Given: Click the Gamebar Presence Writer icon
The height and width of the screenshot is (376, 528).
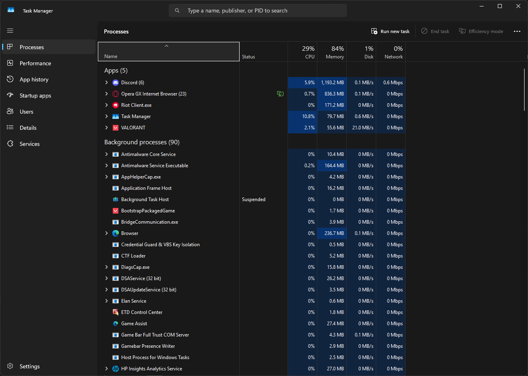Looking at the screenshot, I should pos(116,346).
